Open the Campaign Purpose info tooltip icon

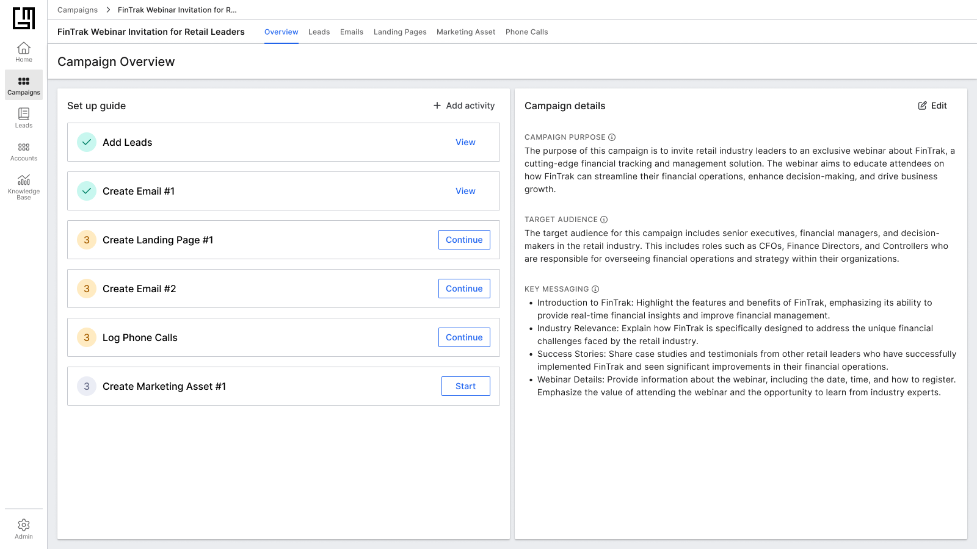tap(612, 137)
